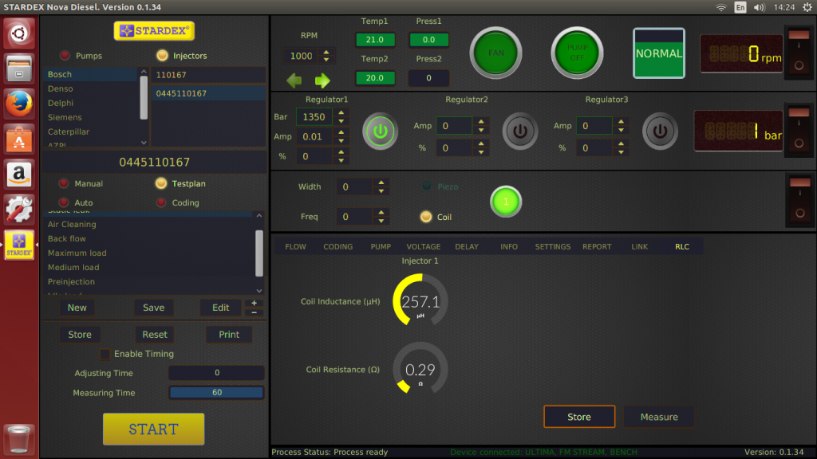817x459 pixels.
Task: Select the Pumps radio button
Action: [65, 55]
